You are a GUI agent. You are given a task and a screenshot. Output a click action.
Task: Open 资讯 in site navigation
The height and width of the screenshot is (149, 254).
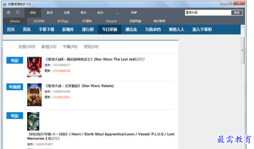[27, 29]
